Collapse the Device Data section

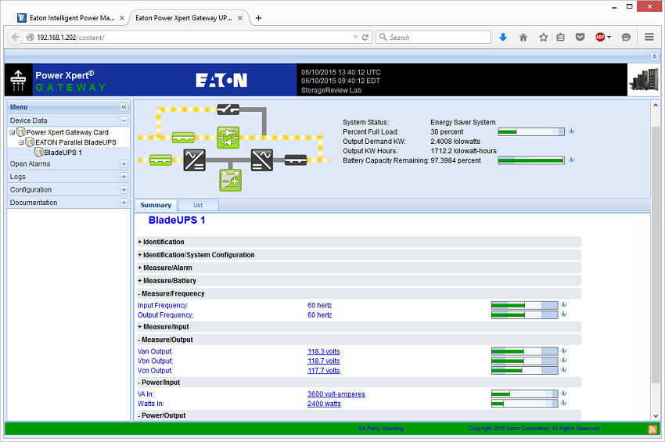coord(124,120)
